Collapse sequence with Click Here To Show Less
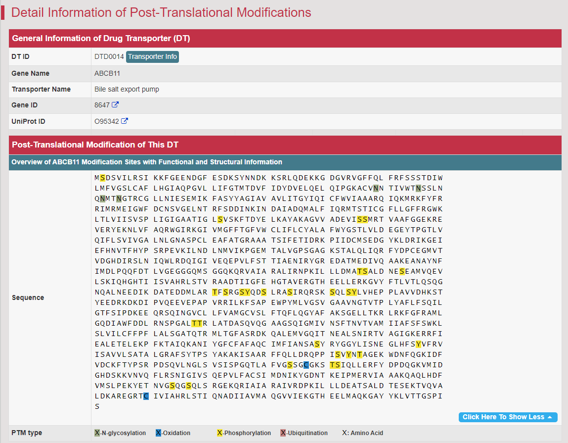 pos(508,417)
